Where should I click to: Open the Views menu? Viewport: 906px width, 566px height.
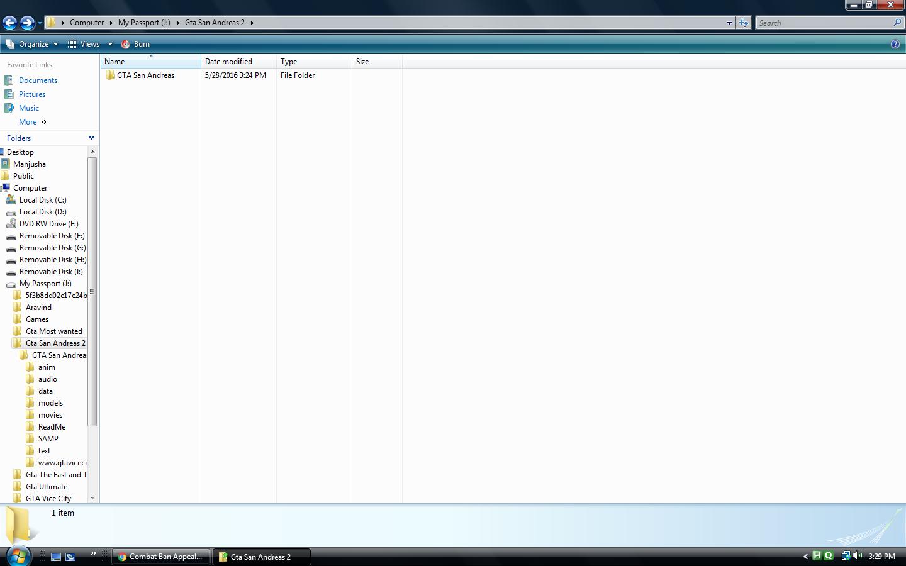pos(84,44)
